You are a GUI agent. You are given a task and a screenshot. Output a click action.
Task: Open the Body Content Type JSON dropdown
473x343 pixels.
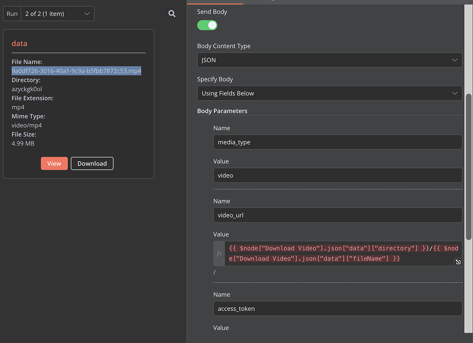pyautogui.click(x=329, y=60)
